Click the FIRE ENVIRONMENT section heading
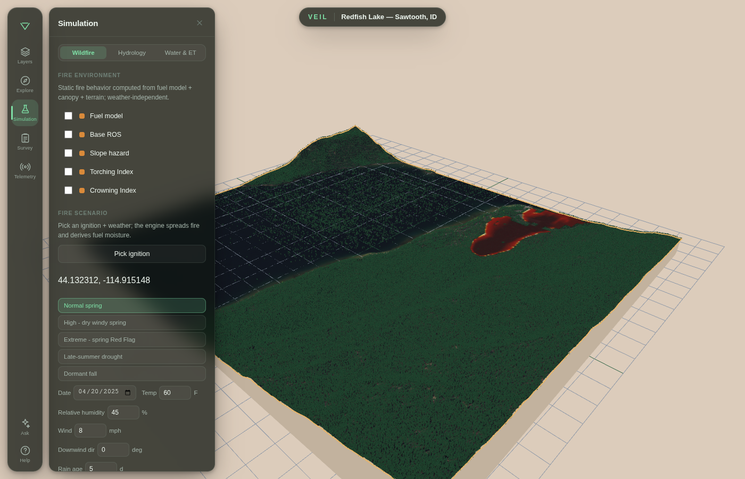This screenshot has width=745, height=479. coord(89,75)
